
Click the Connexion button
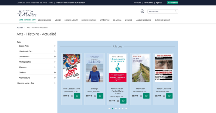pyautogui.click(x=173, y=3)
